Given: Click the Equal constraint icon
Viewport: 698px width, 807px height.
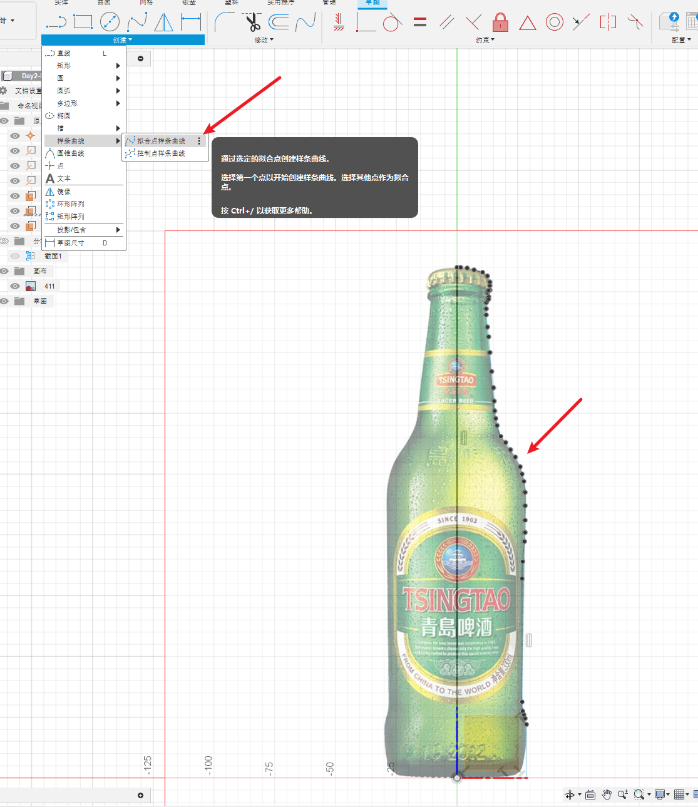Looking at the screenshot, I should (x=420, y=23).
